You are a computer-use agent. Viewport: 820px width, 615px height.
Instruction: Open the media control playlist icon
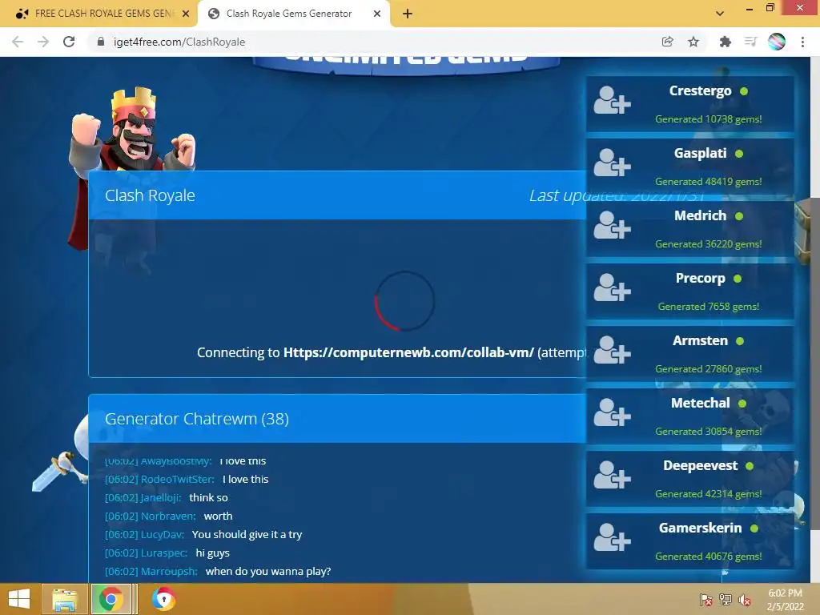750,42
